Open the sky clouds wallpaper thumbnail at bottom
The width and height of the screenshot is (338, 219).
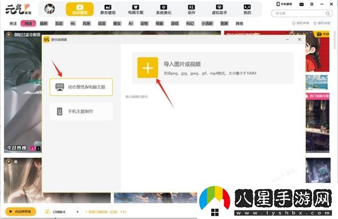point(155,198)
